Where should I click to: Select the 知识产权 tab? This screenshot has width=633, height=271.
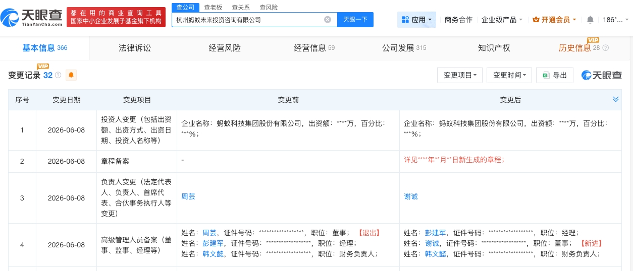pos(494,48)
